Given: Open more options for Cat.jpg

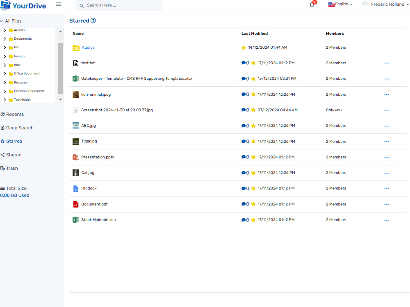Looking at the screenshot, I should [387, 173].
